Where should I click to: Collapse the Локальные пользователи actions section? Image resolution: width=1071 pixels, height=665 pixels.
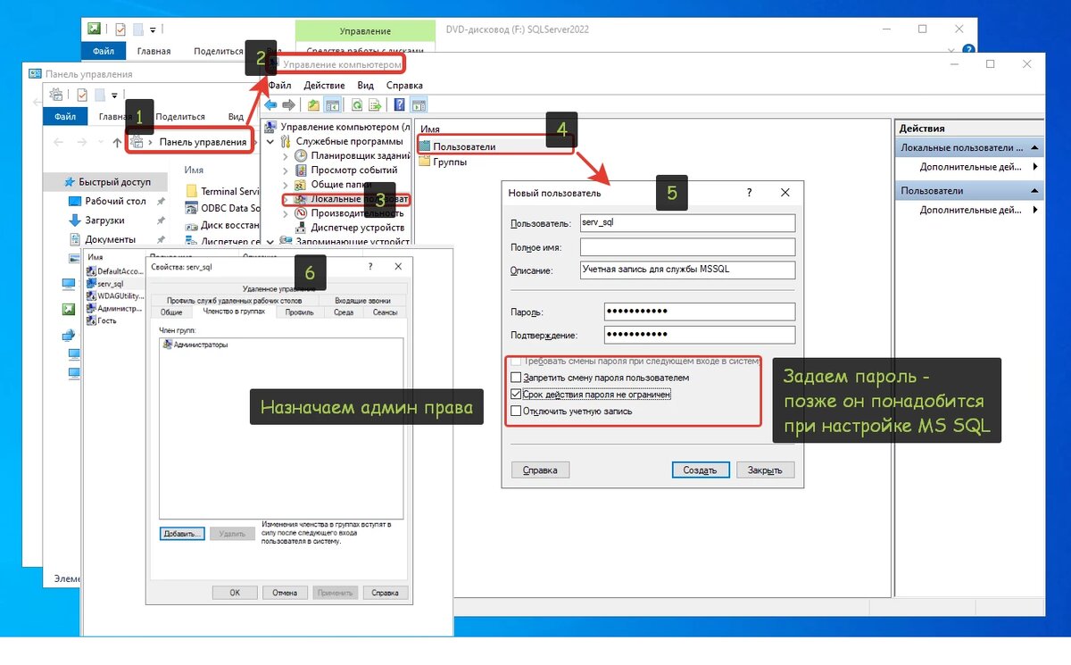(1034, 147)
